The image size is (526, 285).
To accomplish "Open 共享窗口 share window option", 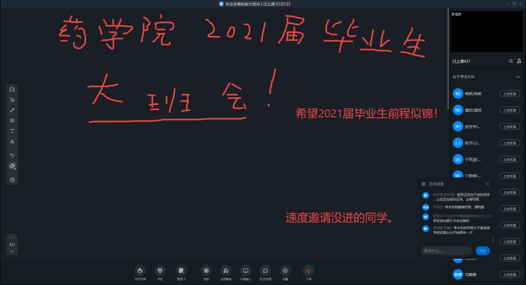I will tap(246, 271).
